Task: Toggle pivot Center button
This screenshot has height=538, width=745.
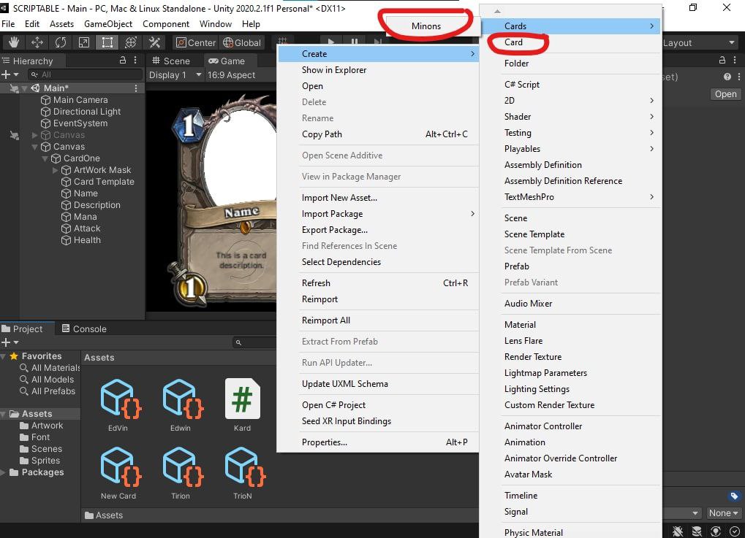Action: coord(195,42)
